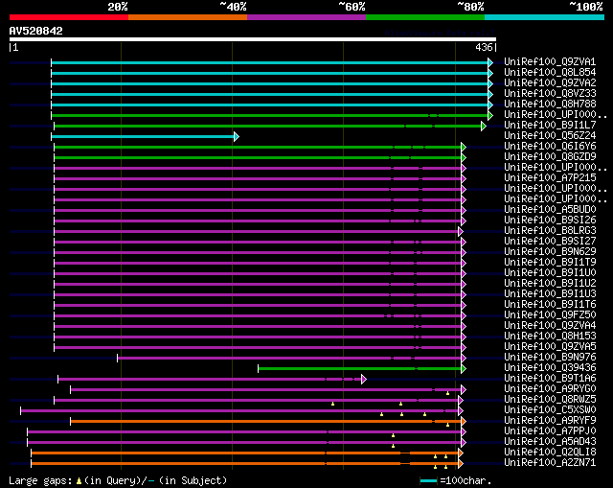Image resolution: width=613 pixels, height=488 pixels.
Task: Open hit UniRef100_B9I1L7
Action: 550,126
